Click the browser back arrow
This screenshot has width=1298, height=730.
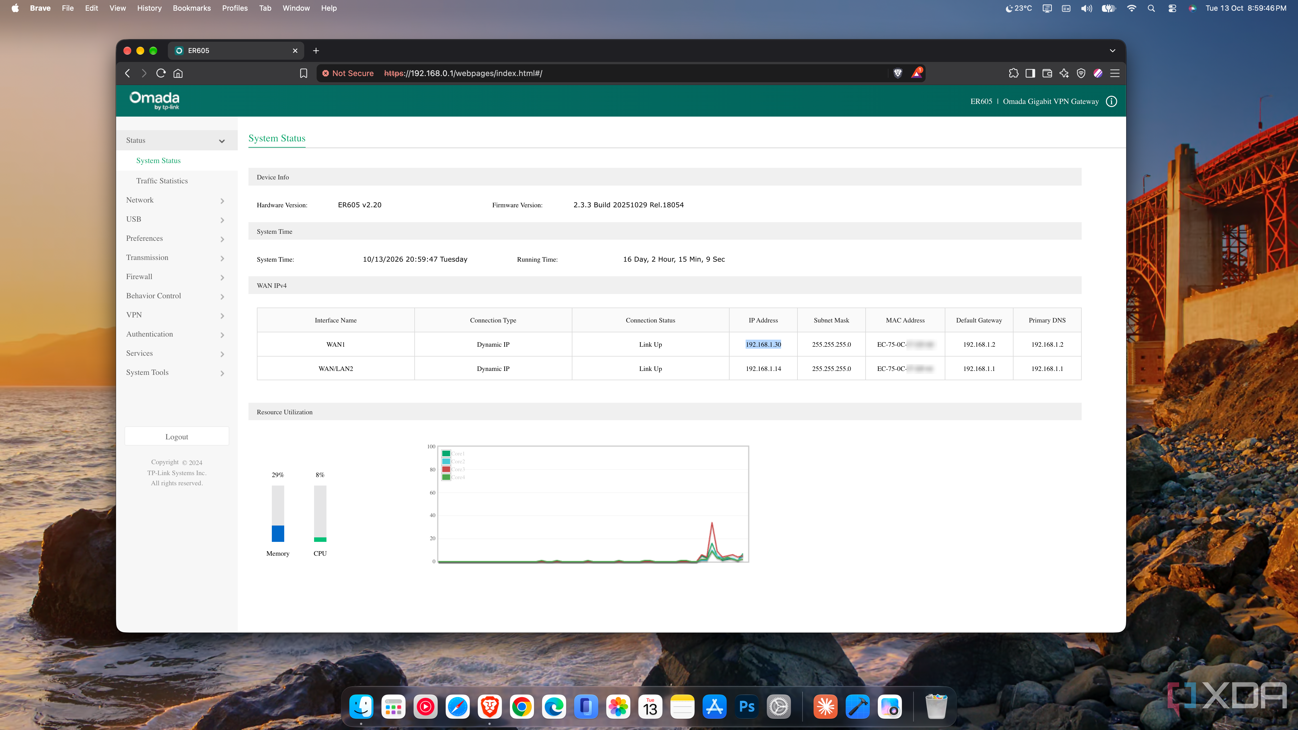click(128, 73)
